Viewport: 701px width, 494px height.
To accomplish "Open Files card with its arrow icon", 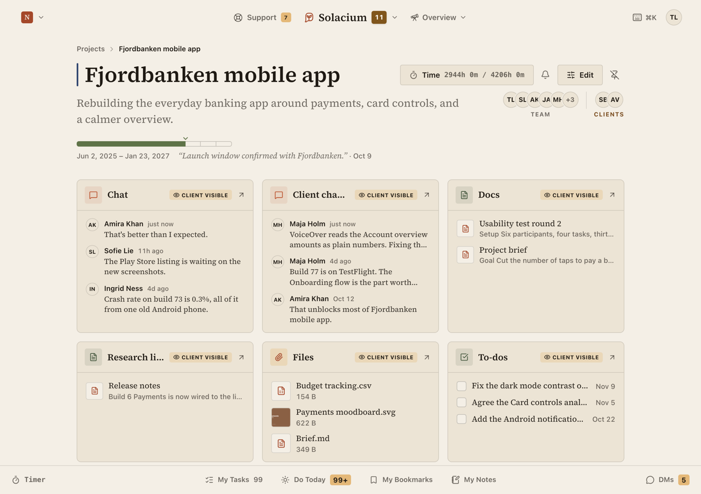I will (x=427, y=357).
